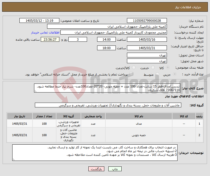Click the remaining days field showing 3
Viewport: 210px width, 176px height.
point(78,39)
